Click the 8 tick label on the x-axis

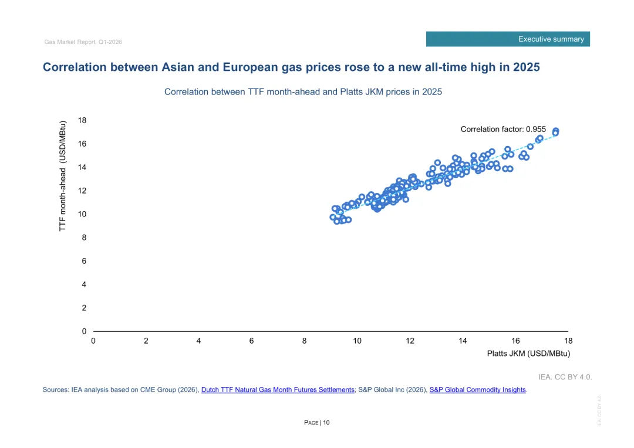304,341
